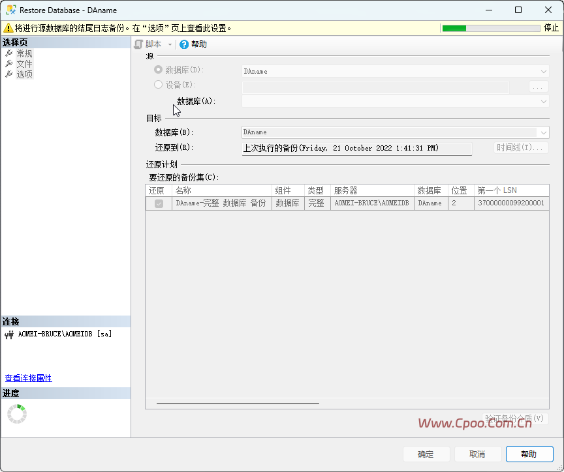
Task: Click the device browse (...) button
Action: point(539,87)
